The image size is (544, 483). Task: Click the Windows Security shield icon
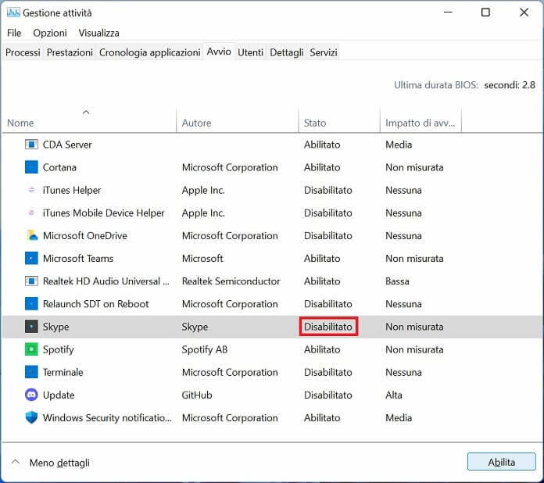click(x=31, y=418)
